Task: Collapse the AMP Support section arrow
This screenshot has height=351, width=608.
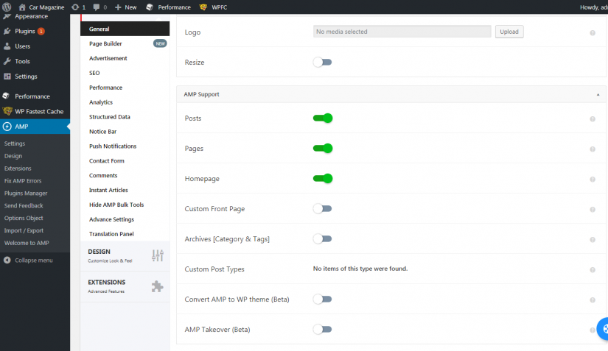Action: click(598, 95)
